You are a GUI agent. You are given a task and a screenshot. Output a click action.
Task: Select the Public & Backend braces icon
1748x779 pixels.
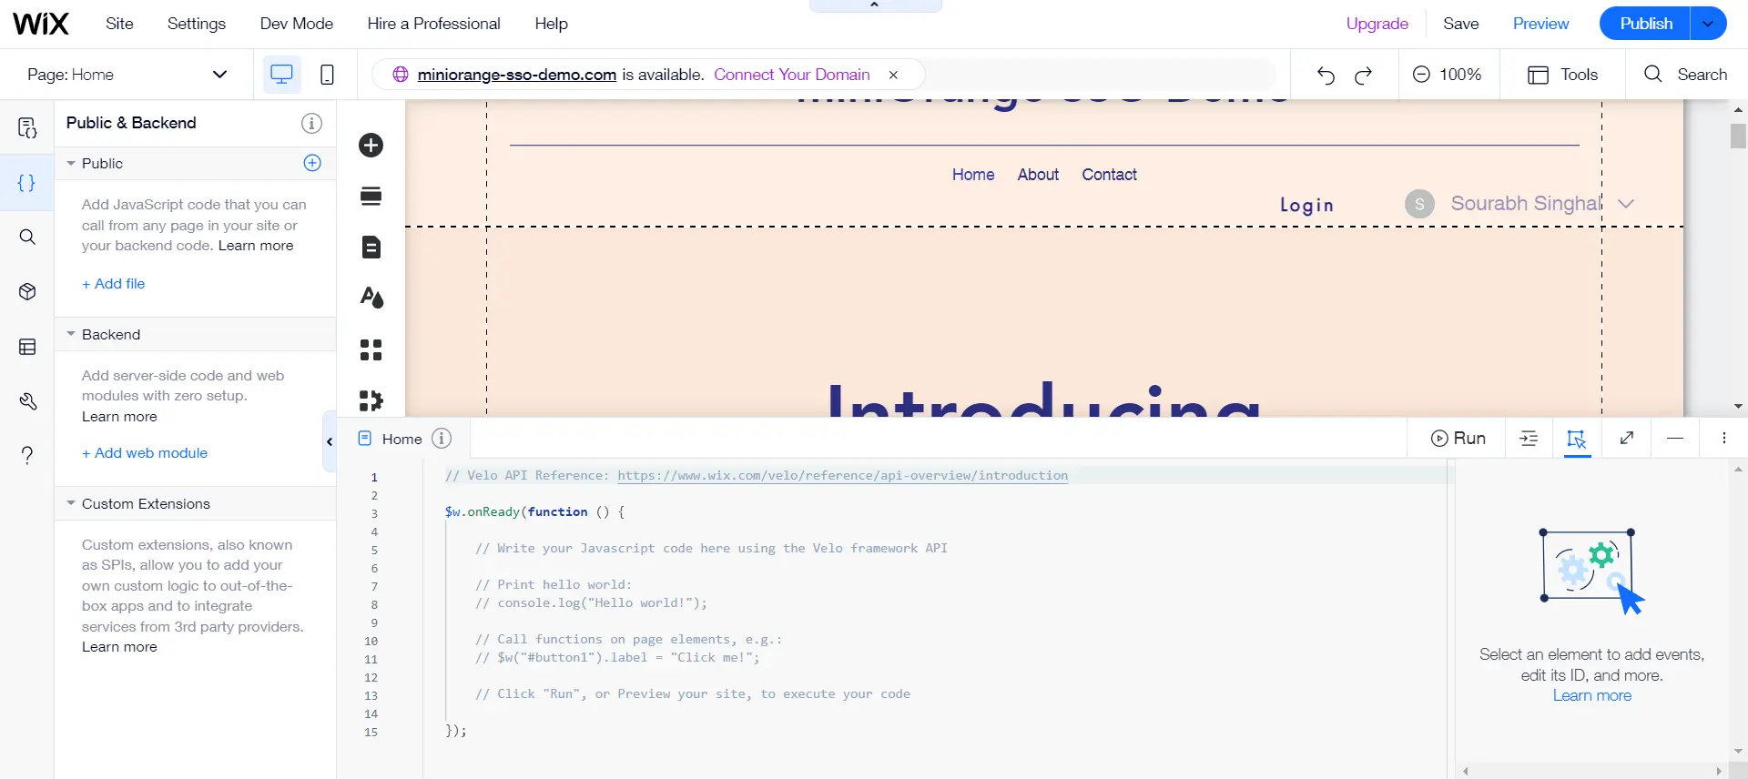pos(27,183)
